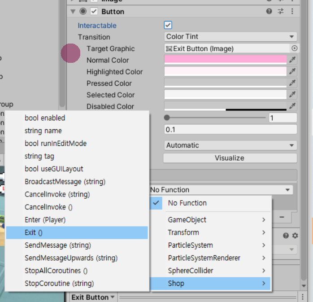Expand the Shop submenu

click(x=210, y=284)
